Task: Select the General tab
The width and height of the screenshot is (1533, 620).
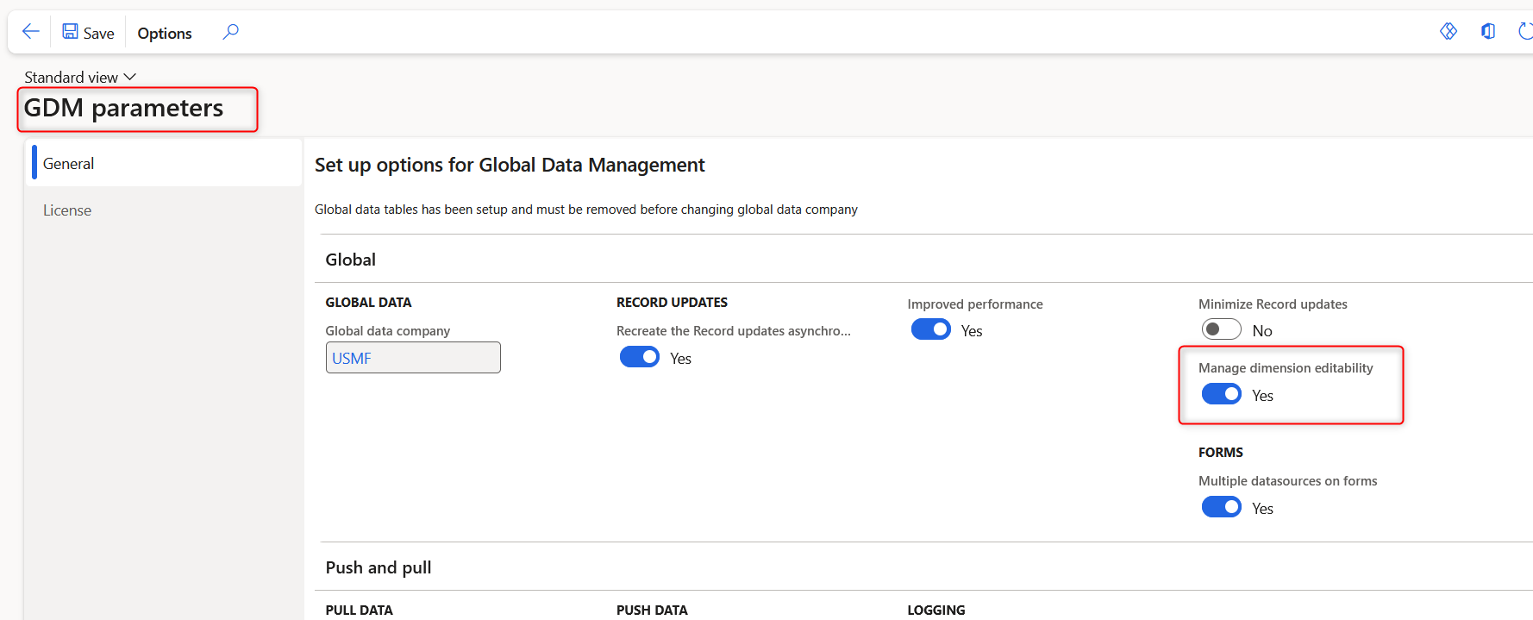Action: 69,164
